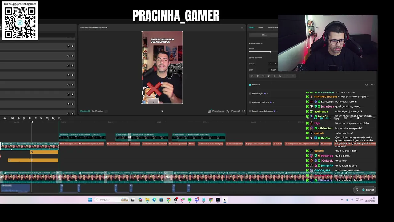Adjust the Escala slider handle
The image size is (394, 222).
270,51
